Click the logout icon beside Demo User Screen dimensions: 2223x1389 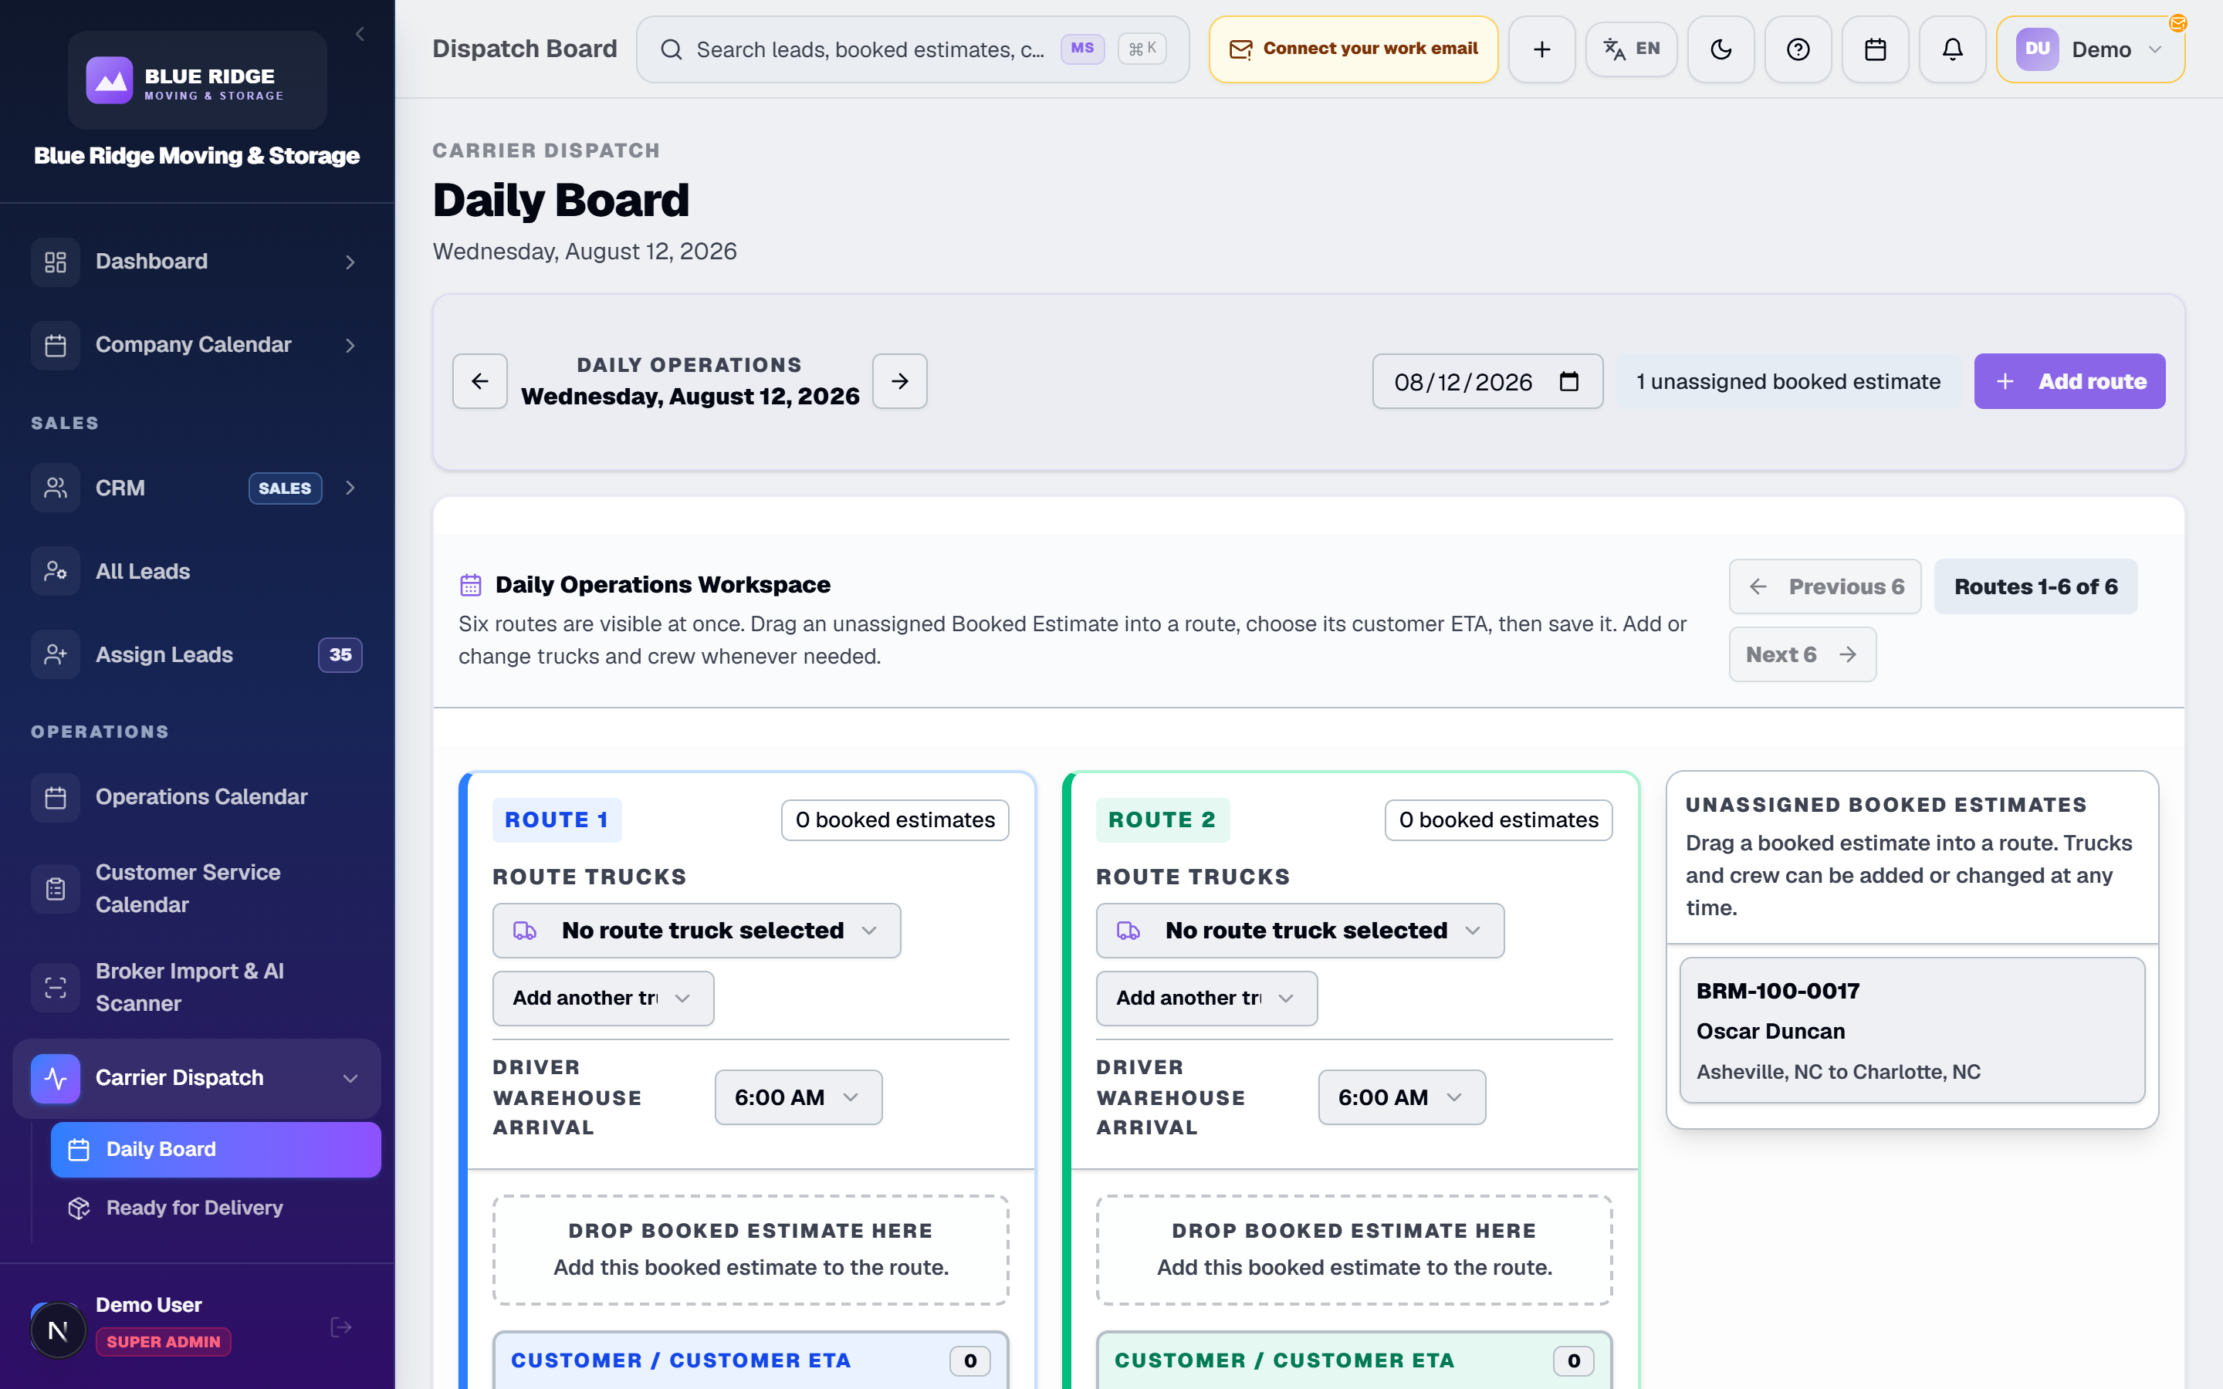[x=341, y=1327]
